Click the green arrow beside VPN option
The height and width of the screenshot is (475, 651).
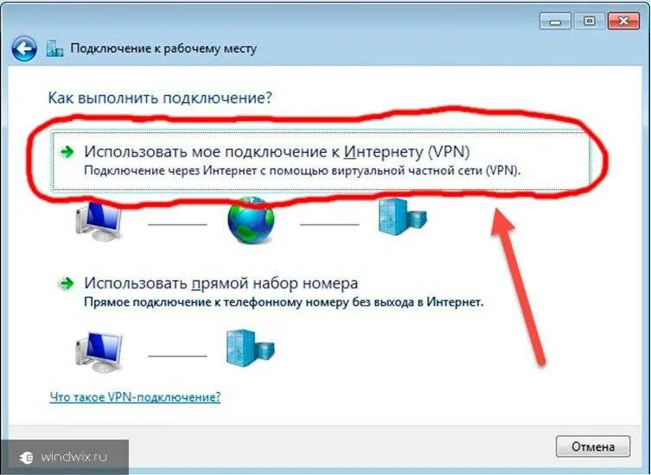[67, 152]
